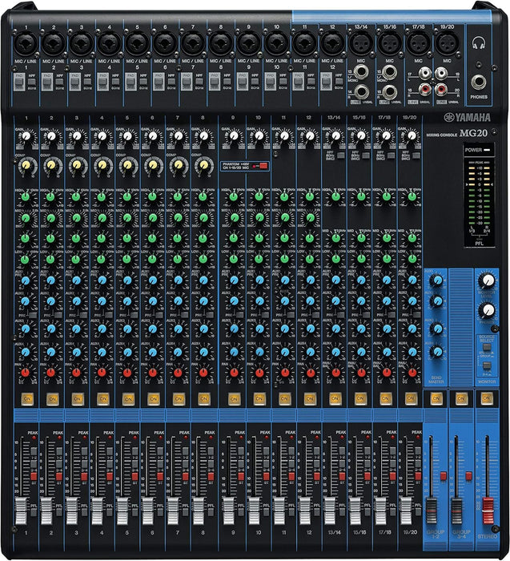The width and height of the screenshot is (510, 561).
Task: Click the channel 1 XLR input jack
Action: (26, 42)
